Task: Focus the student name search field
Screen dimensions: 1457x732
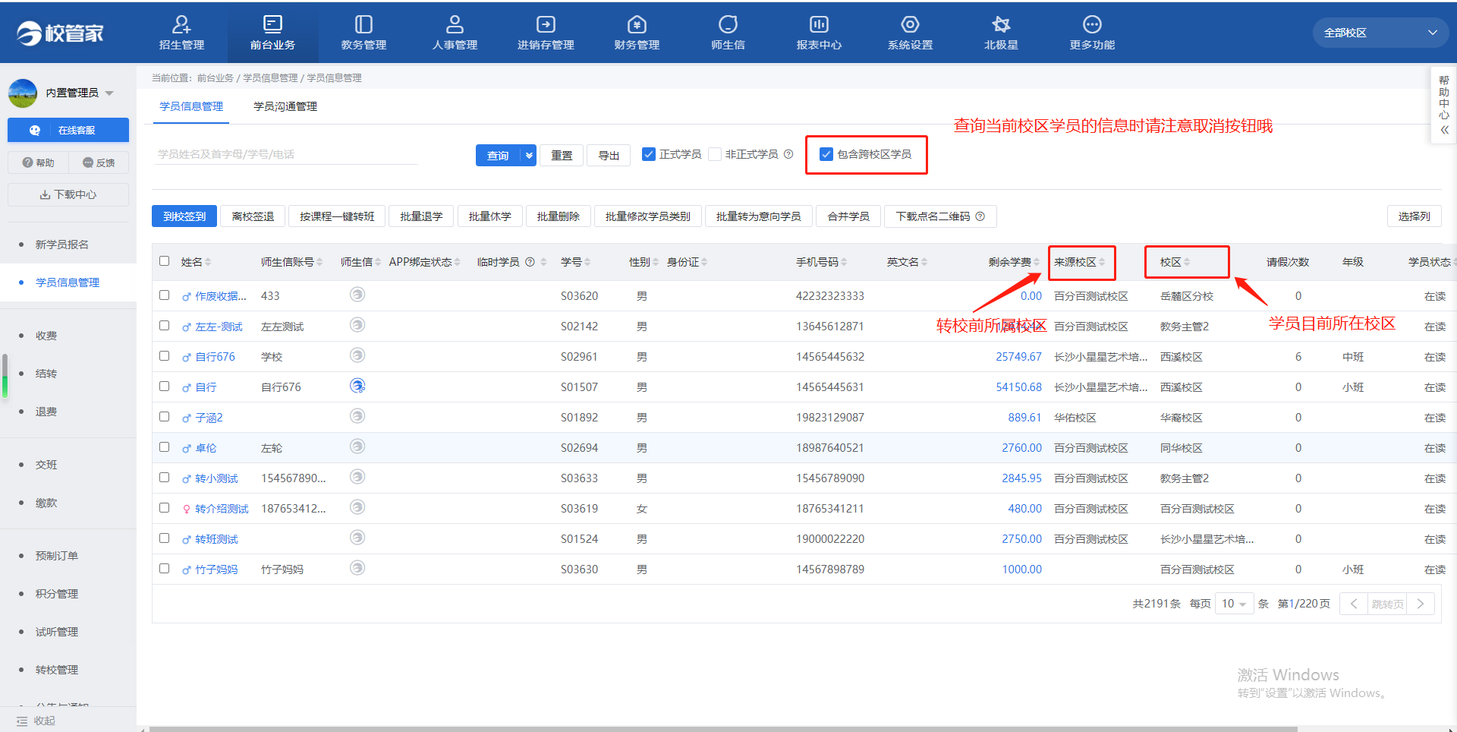Action: click(286, 154)
